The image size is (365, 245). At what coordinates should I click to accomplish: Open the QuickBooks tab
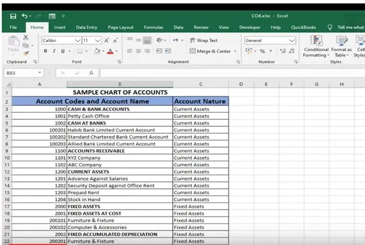304,28
